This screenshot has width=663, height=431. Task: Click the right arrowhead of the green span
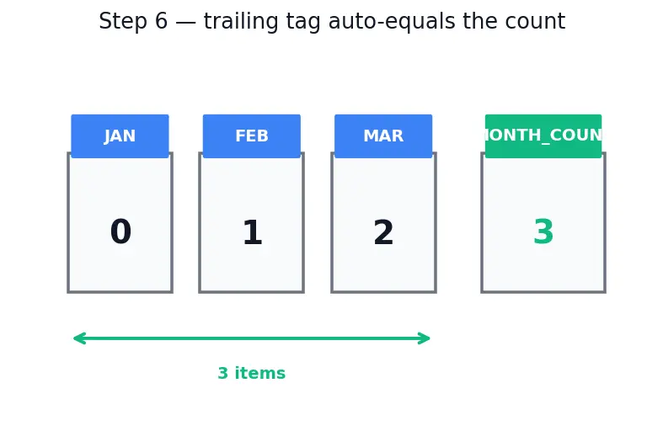[424, 338]
